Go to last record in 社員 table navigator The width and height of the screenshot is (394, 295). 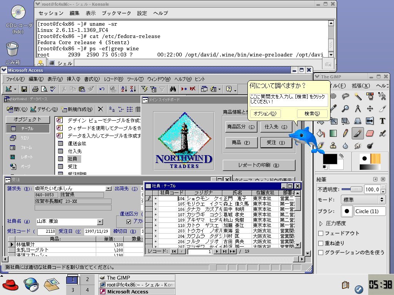click(x=224, y=251)
